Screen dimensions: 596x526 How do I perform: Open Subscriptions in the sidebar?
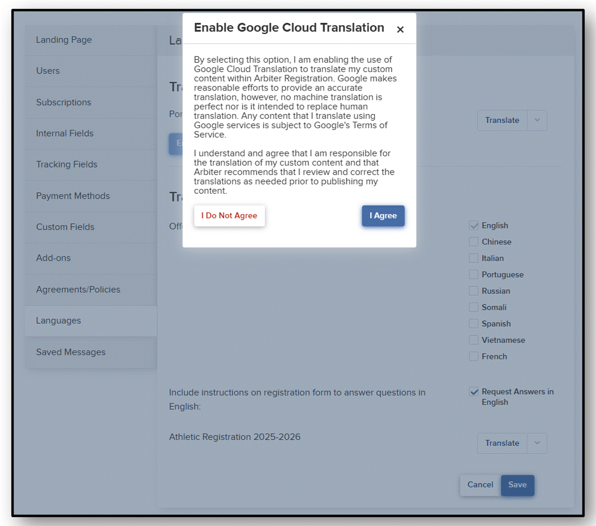91,102
